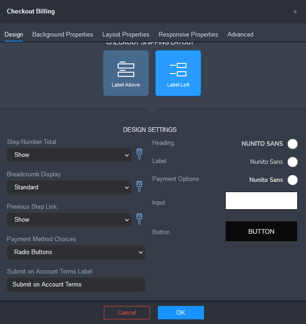The height and width of the screenshot is (324, 306).
Task: Click the white Input style preview box
Action: [x=261, y=200]
